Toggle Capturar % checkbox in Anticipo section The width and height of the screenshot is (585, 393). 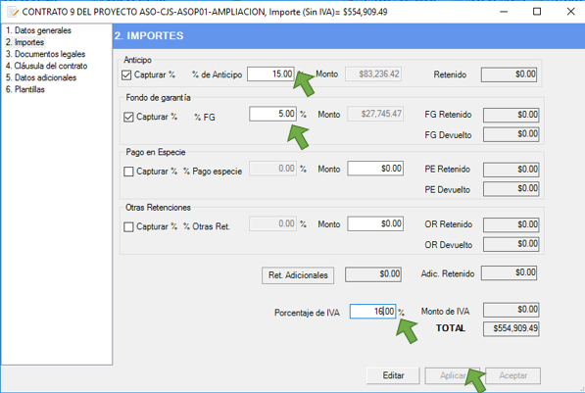(126, 75)
